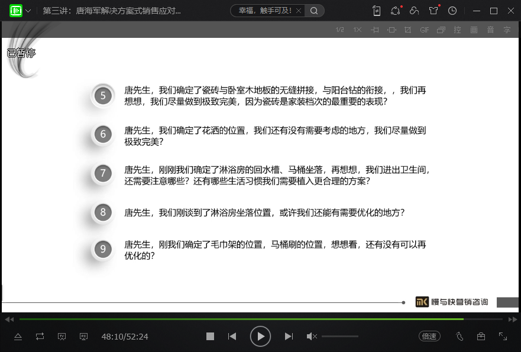Resume playback with the play button
The width and height of the screenshot is (521, 352).
(x=260, y=336)
